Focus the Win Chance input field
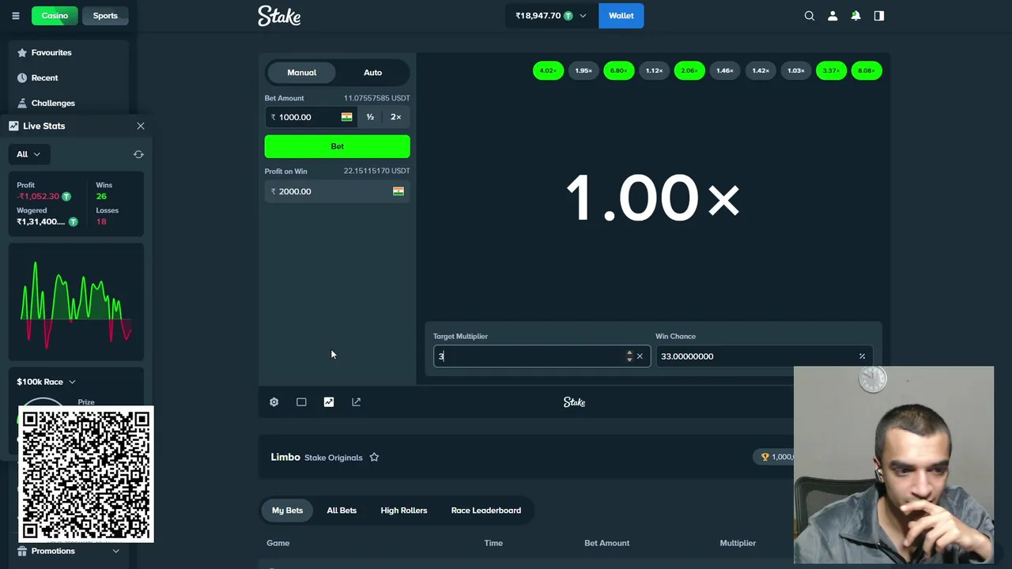 [764, 356]
